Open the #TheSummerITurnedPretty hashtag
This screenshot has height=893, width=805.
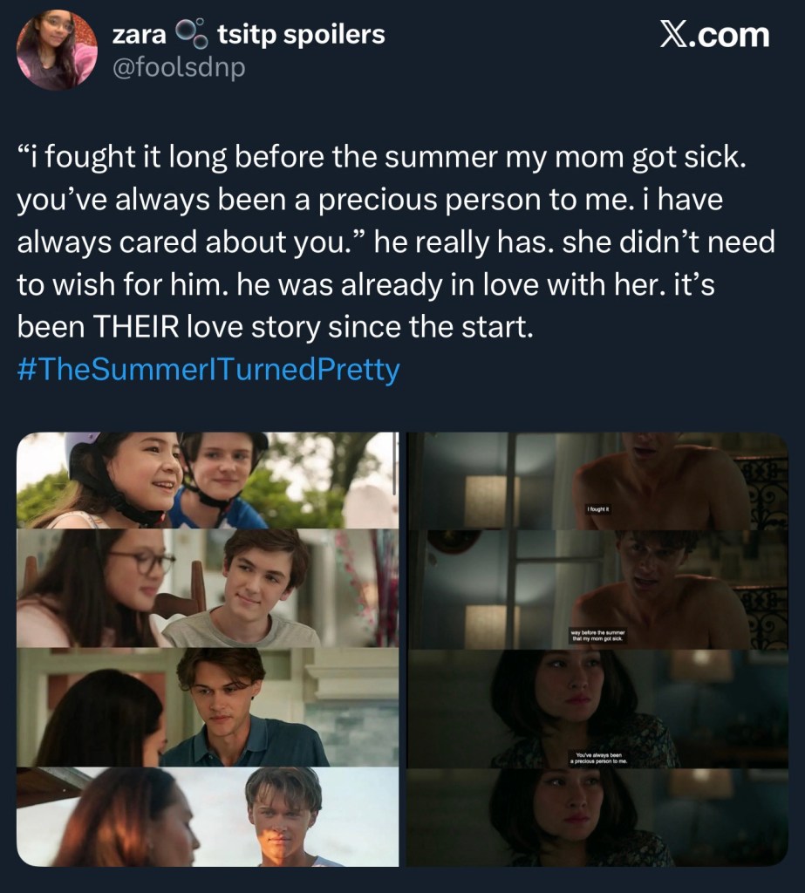[208, 370]
